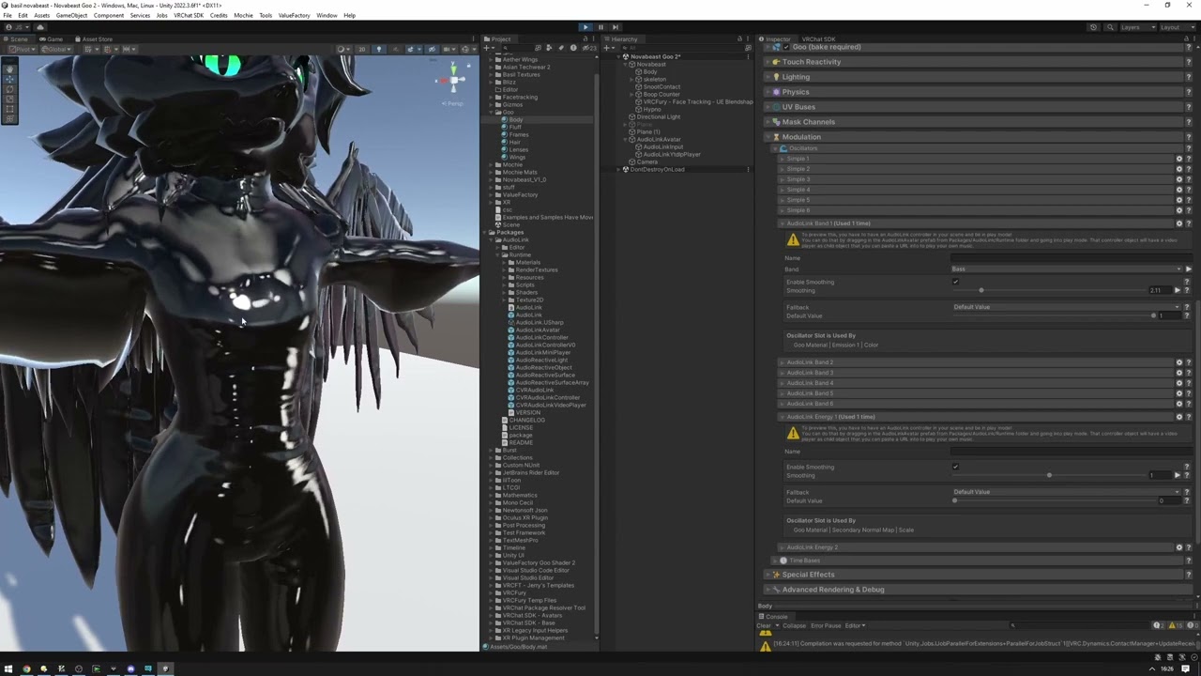Toggle Console Error Pause option
This screenshot has width=1201, height=676.
pyautogui.click(x=826, y=625)
